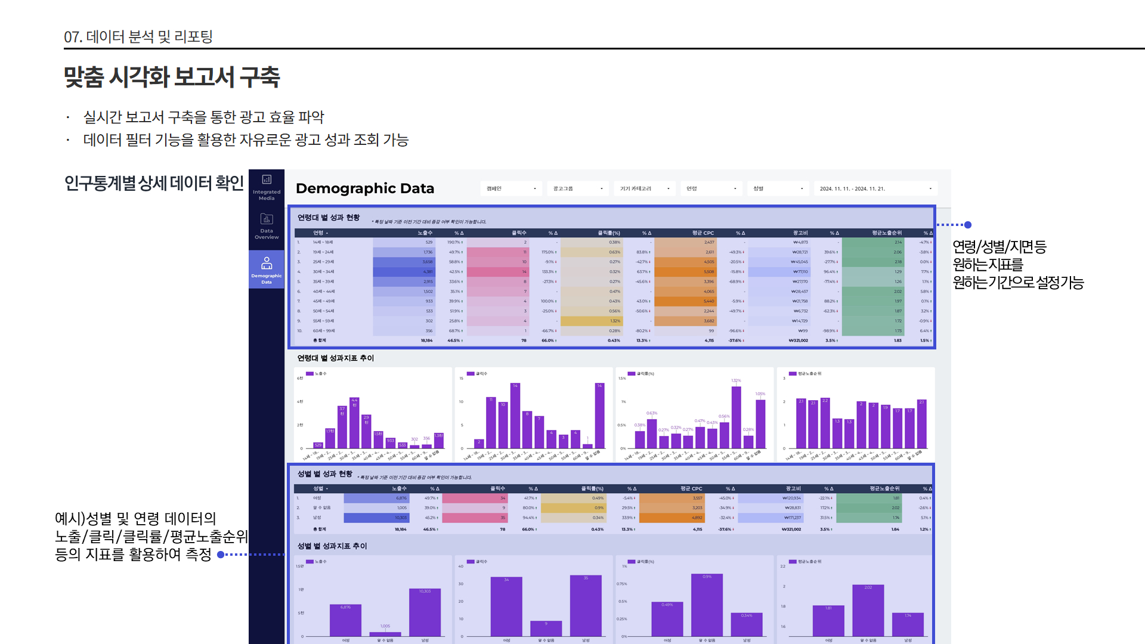Select the 남성 row in gender table

(317, 518)
